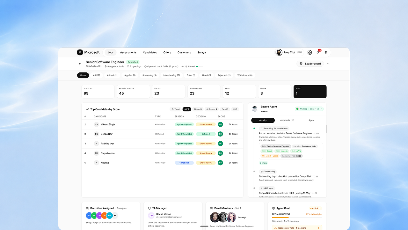Screen dimensions: 408x230
Task: Switch to the Screening (5) tab
Action: 149,75
